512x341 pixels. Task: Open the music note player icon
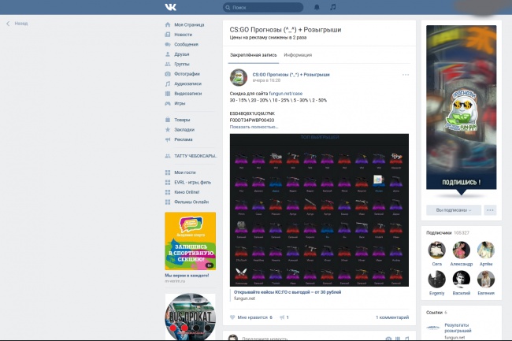point(332,7)
